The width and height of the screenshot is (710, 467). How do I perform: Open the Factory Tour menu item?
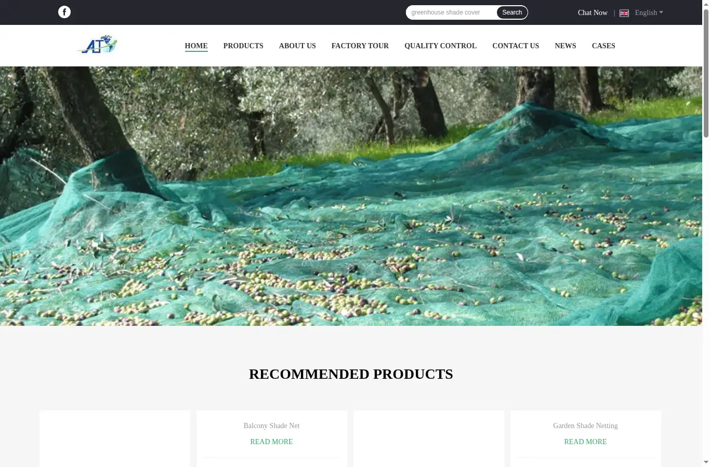360,46
